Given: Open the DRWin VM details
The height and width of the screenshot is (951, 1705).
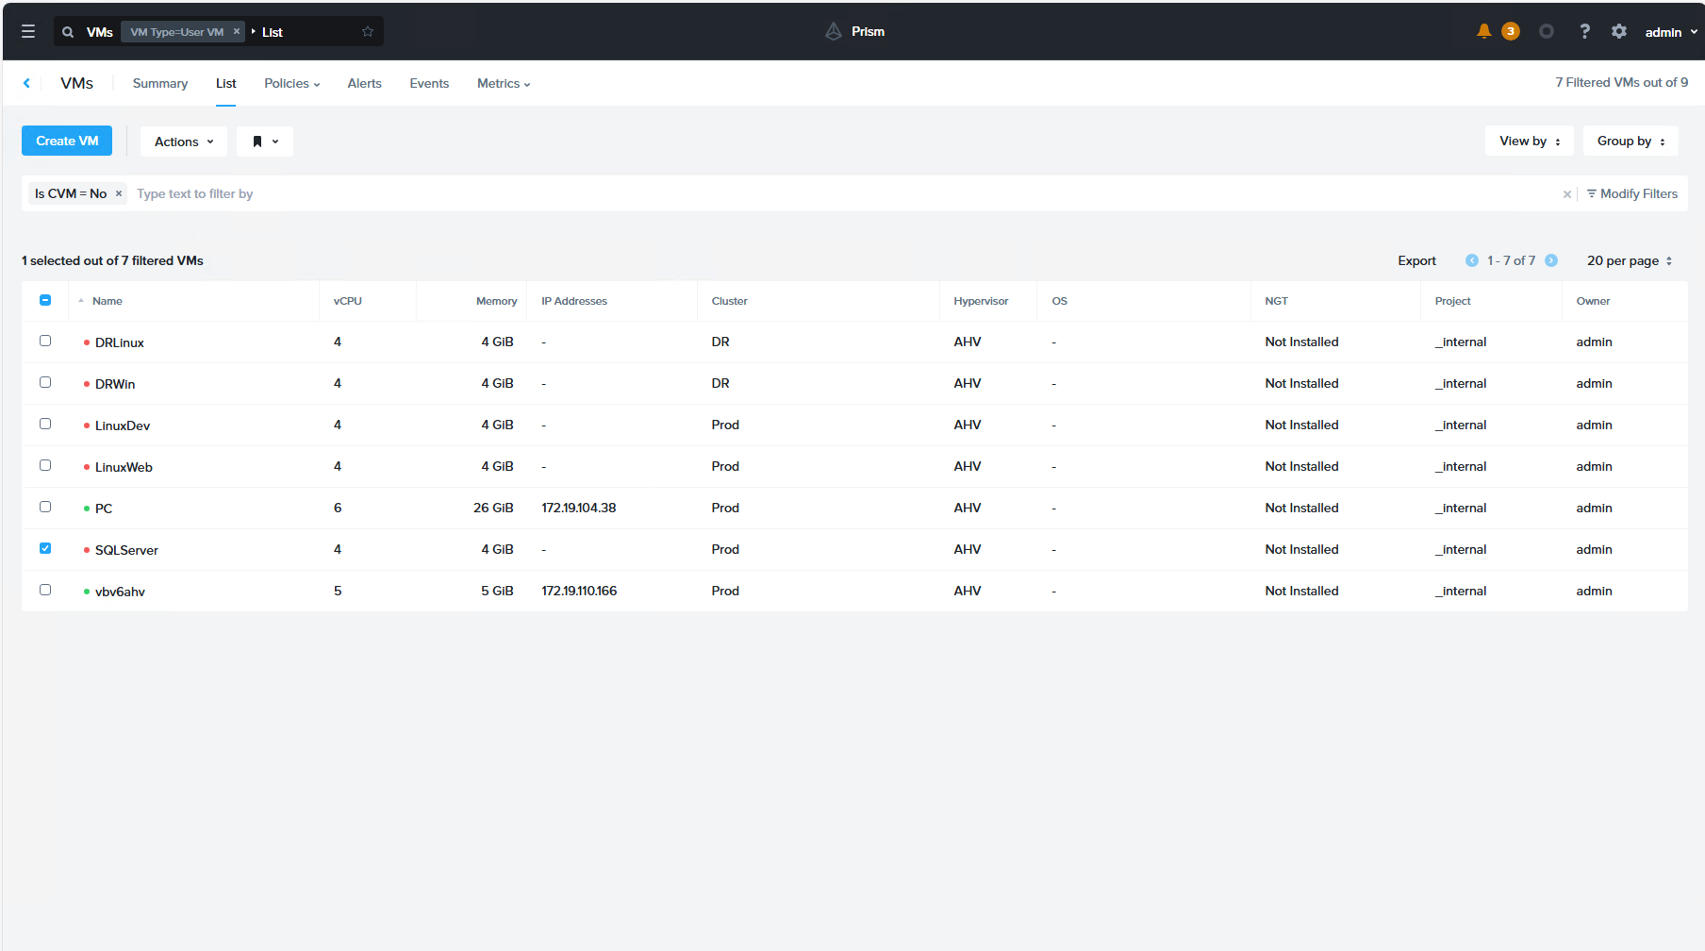Looking at the screenshot, I should [x=115, y=384].
